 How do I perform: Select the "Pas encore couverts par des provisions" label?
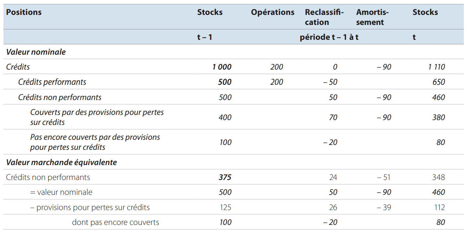pos(95,142)
